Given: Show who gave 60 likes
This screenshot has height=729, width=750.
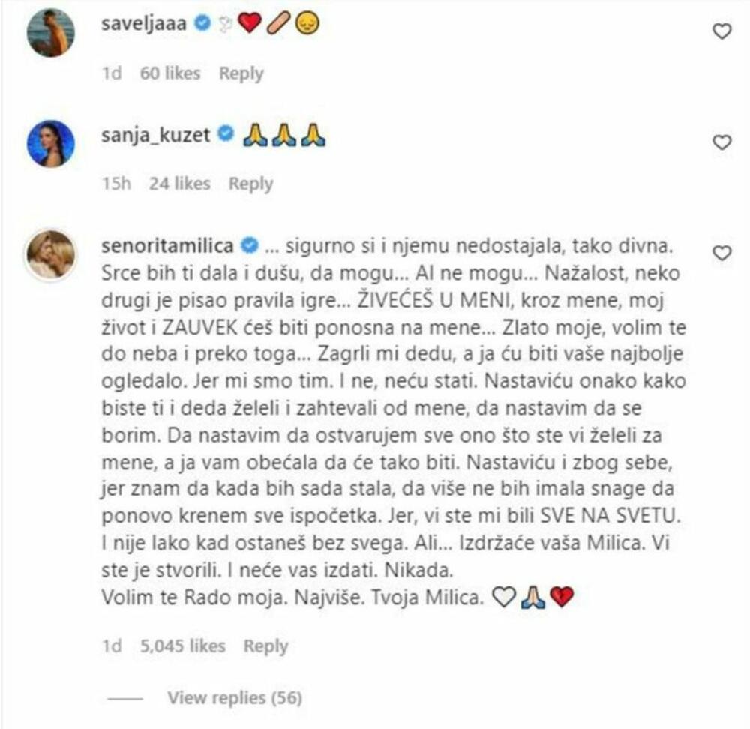Looking at the screenshot, I should (170, 73).
